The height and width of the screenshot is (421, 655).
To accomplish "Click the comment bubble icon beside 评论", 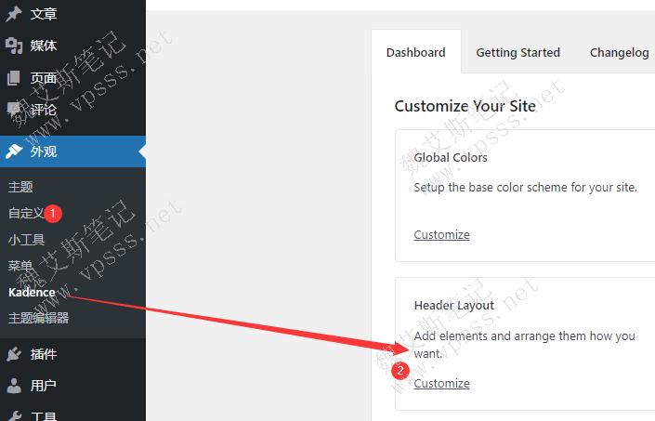I will click(14, 110).
